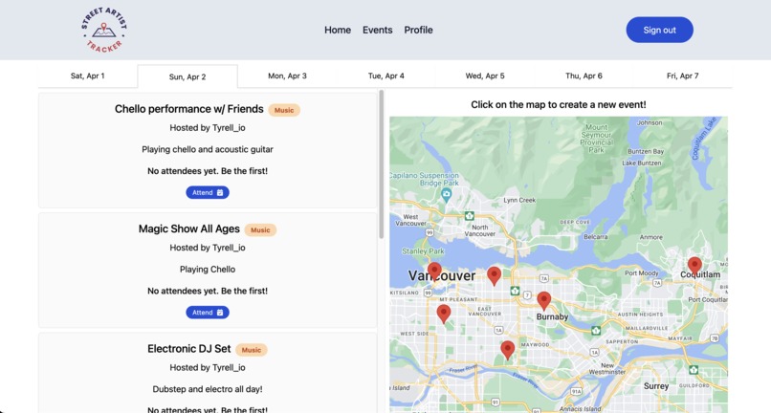771x413 pixels.
Task: Click the Magic Show All Ages title
Action: [x=188, y=229]
